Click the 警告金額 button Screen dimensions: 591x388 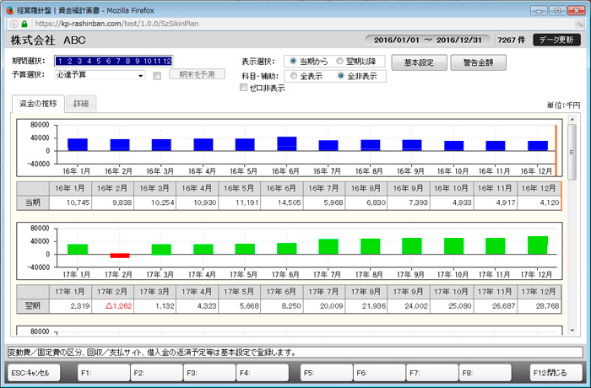point(478,62)
